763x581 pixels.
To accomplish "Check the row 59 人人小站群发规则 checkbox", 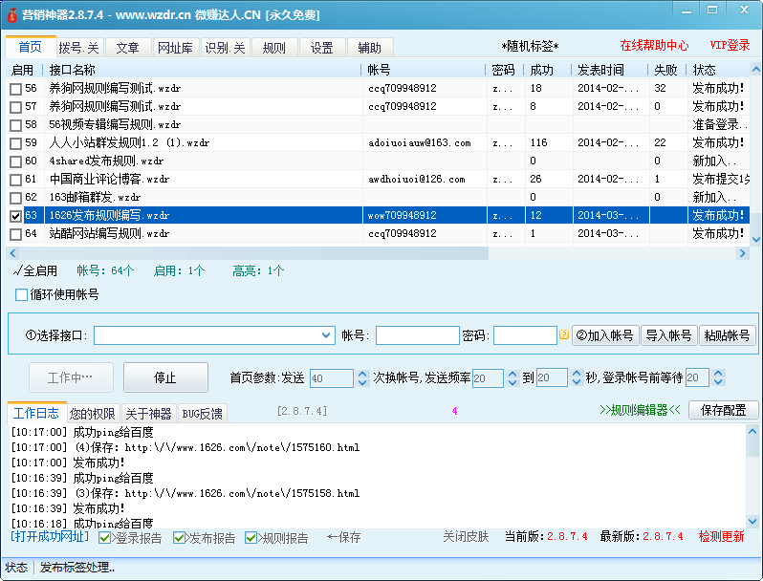I will 15,143.
